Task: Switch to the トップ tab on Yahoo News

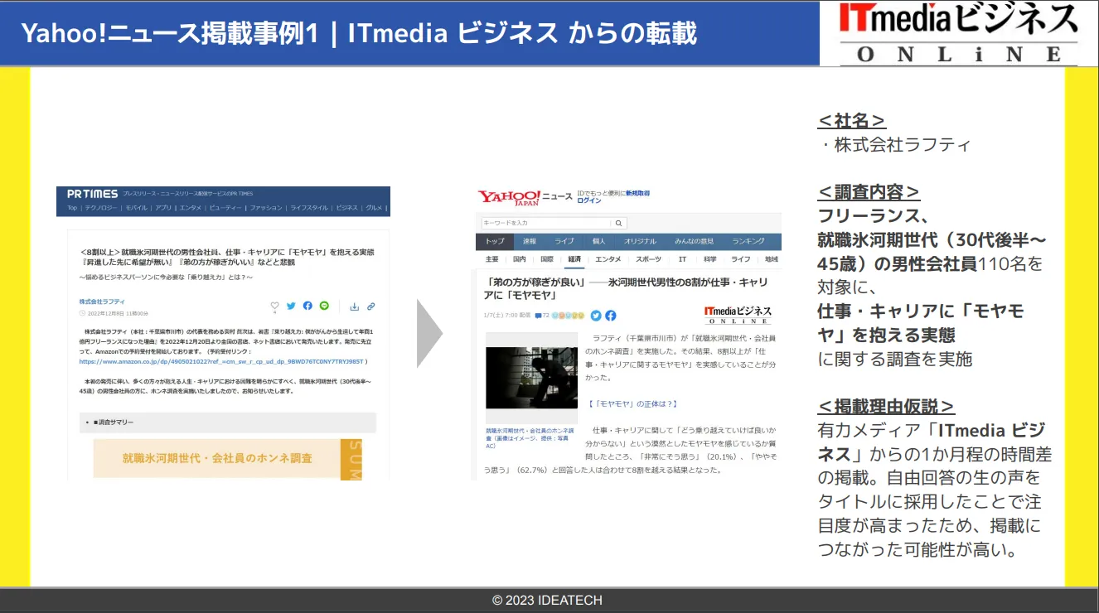Action: [495, 241]
